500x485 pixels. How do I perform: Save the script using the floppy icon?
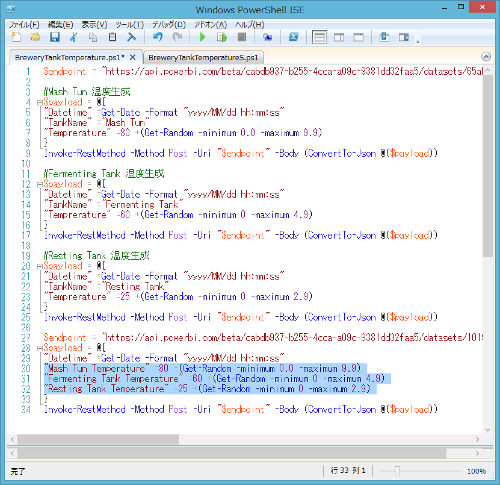coord(55,37)
